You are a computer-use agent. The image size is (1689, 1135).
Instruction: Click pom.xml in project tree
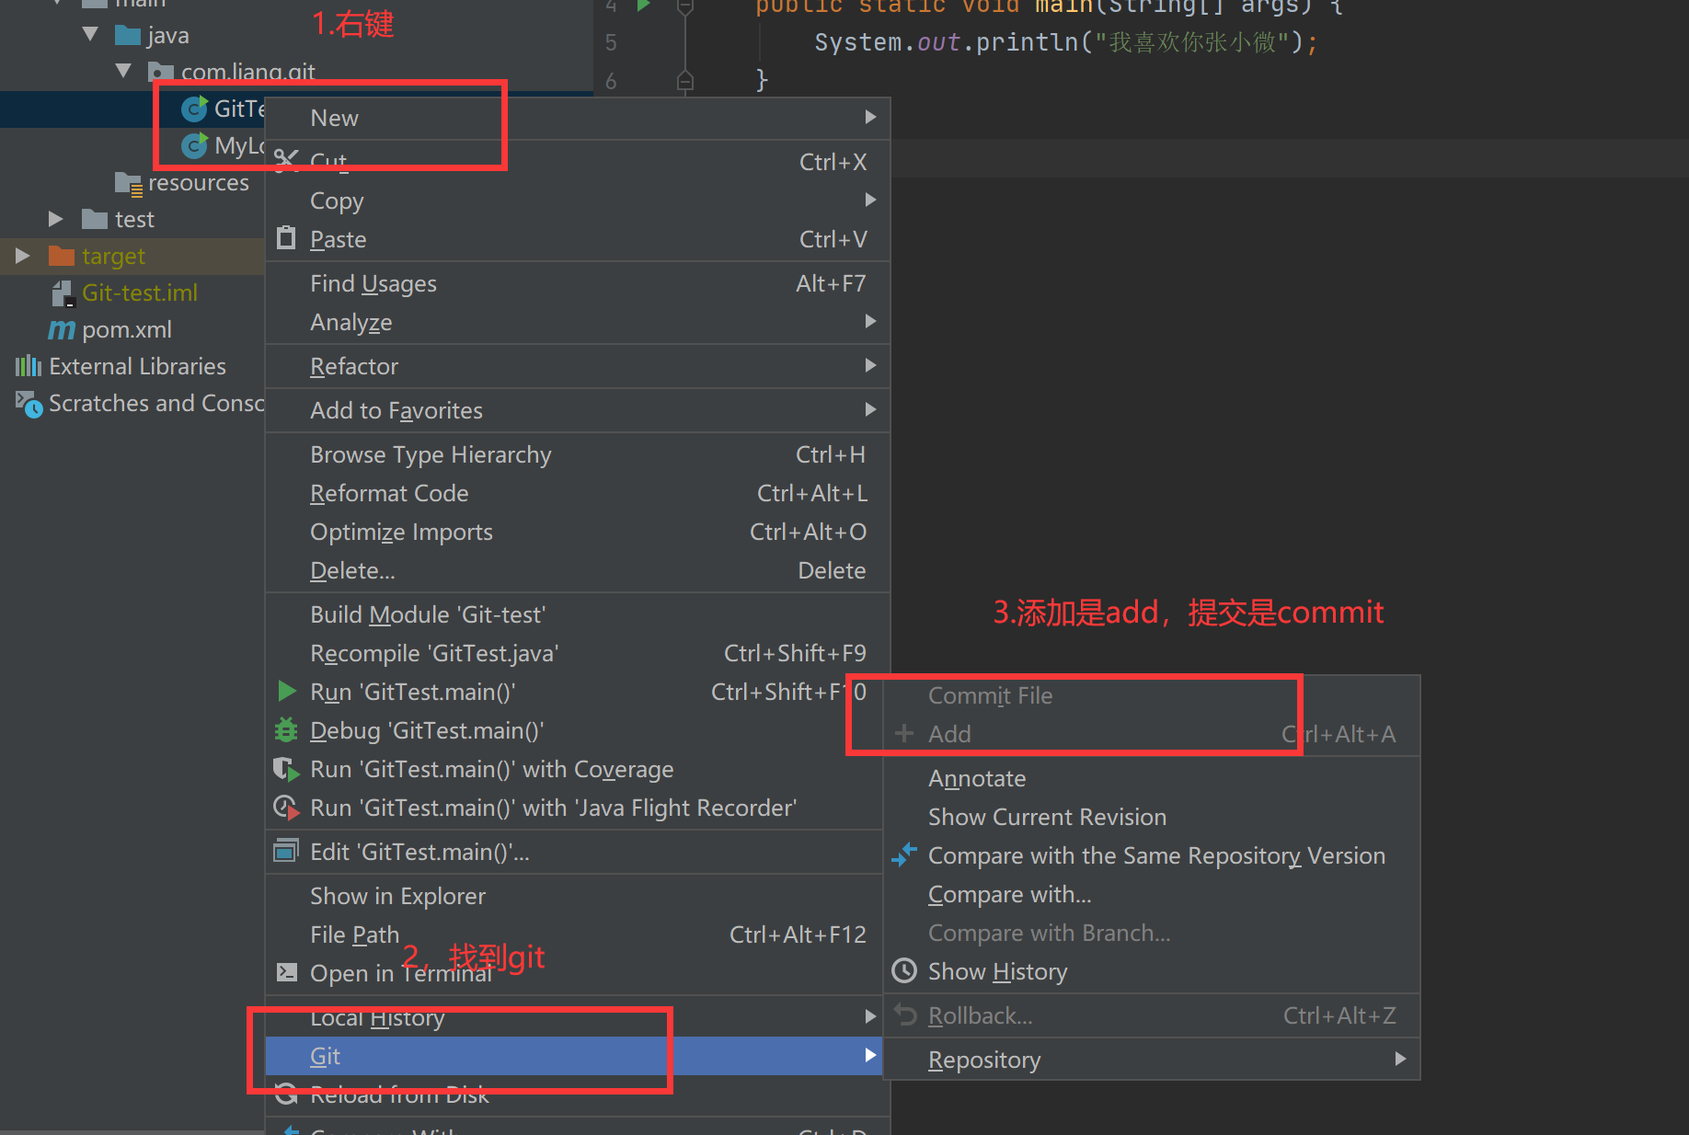point(127,329)
